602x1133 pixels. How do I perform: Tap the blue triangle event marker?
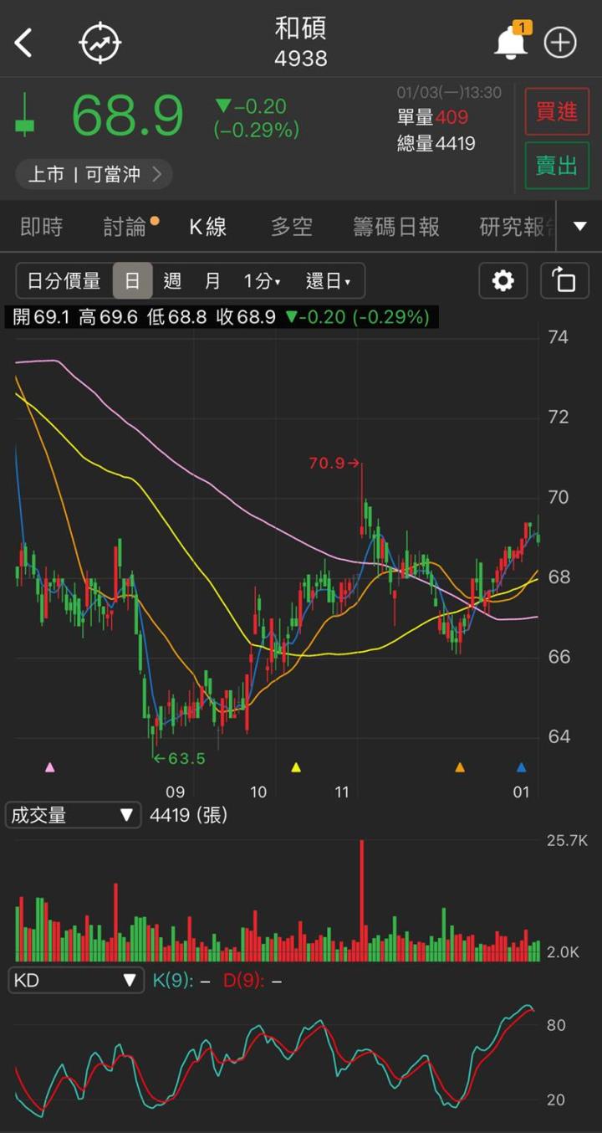click(522, 766)
